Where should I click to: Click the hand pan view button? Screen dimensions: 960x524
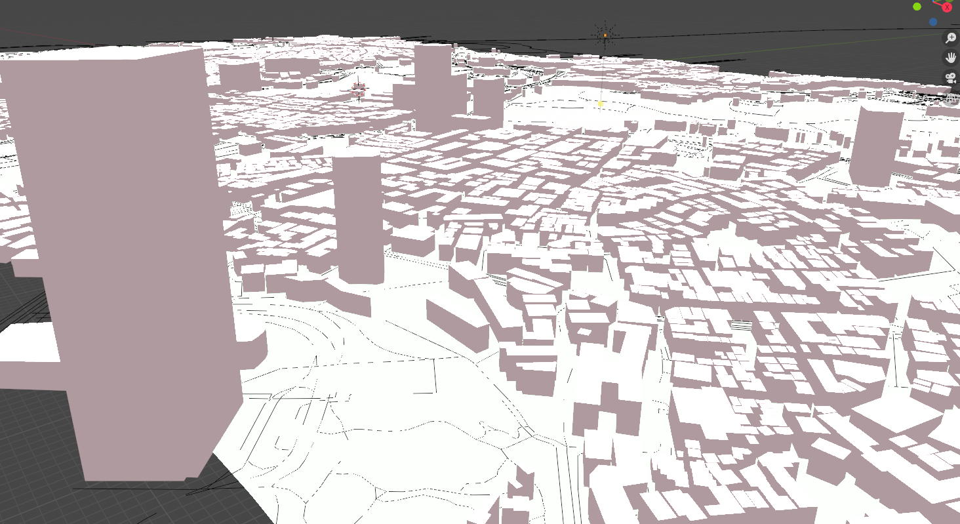point(951,58)
